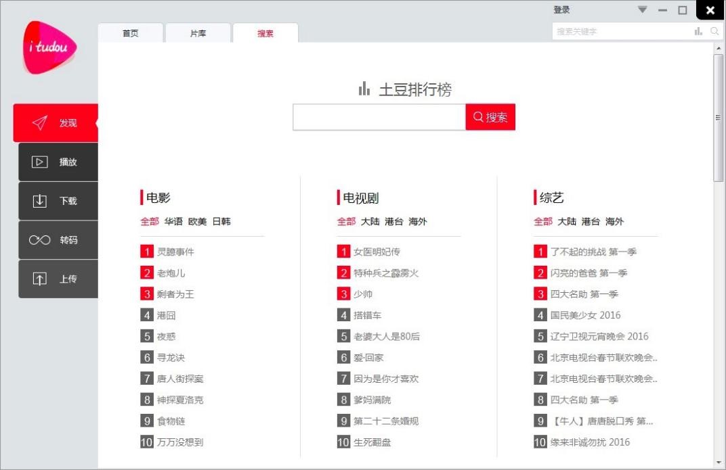
Task: Open movie 食物链
Action: [x=171, y=421]
